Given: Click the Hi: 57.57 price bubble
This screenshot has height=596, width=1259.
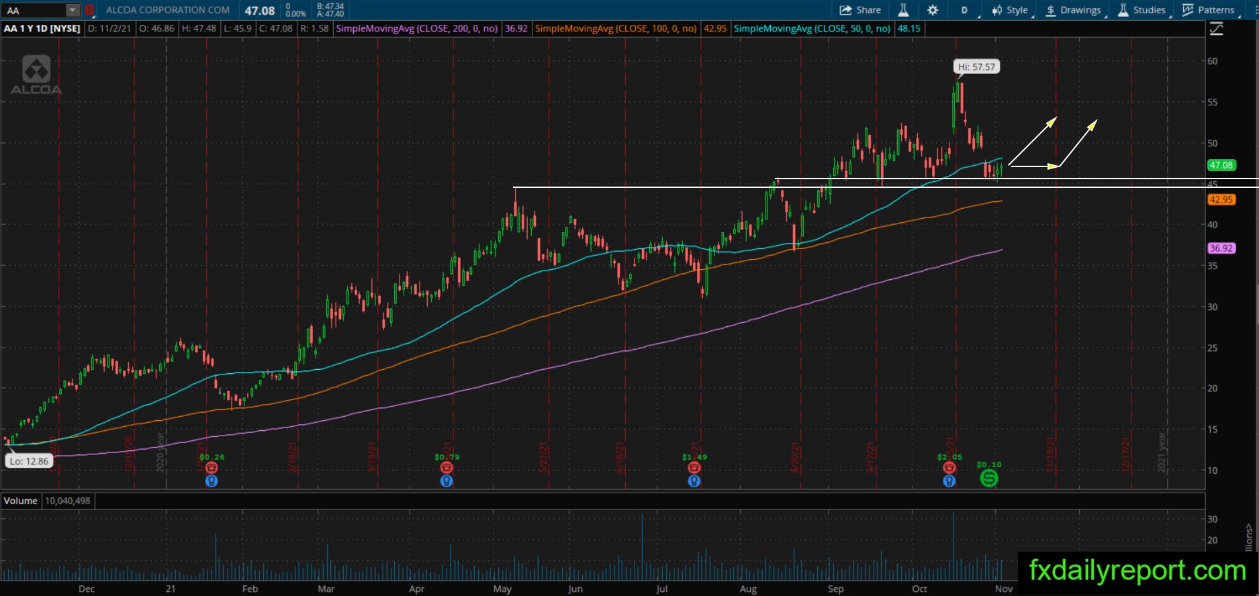Looking at the screenshot, I should click(x=976, y=66).
